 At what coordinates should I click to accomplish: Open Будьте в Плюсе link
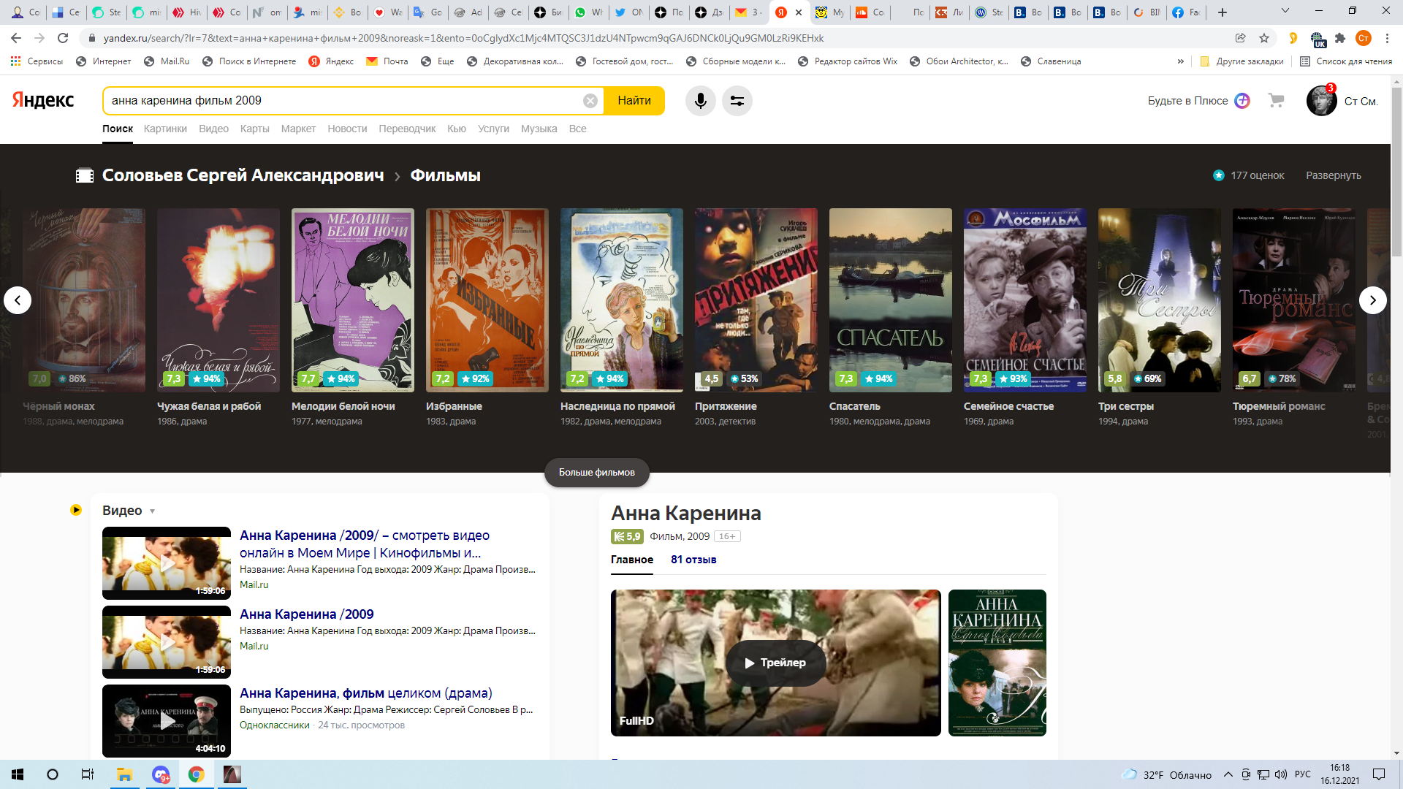pyautogui.click(x=1187, y=101)
